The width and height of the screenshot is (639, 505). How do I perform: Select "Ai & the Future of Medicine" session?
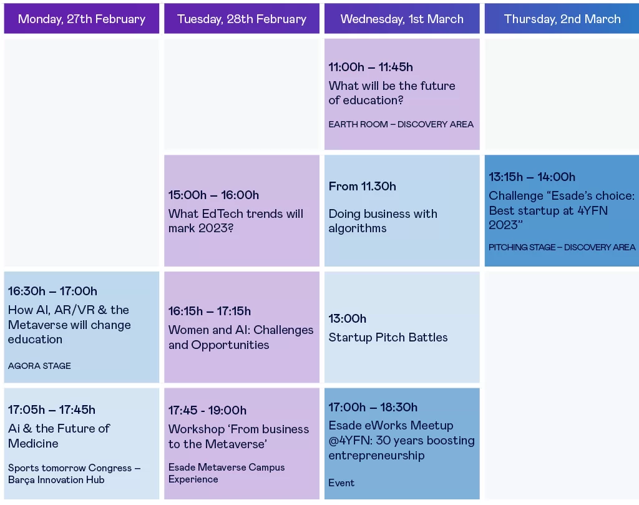point(59,436)
